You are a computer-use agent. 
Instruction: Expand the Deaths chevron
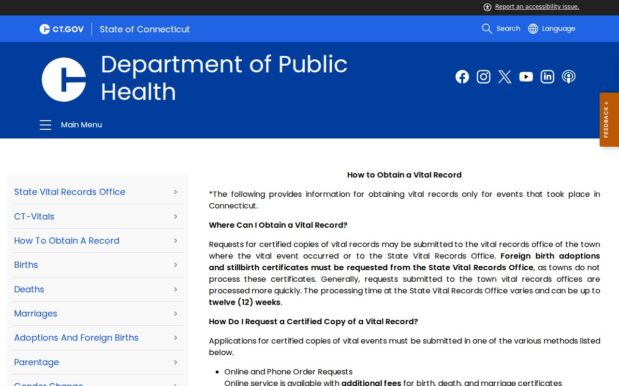pos(176,289)
